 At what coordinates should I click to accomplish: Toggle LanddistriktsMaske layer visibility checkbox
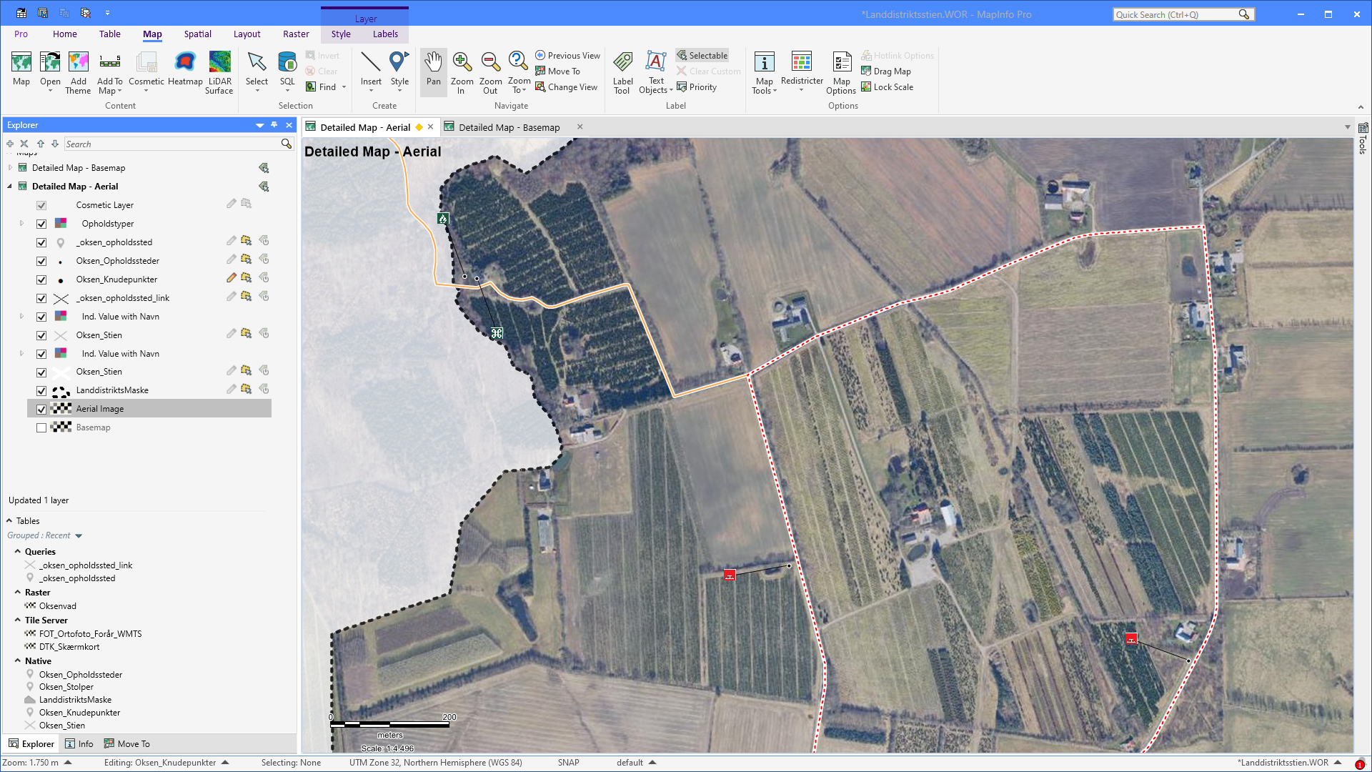(x=41, y=391)
